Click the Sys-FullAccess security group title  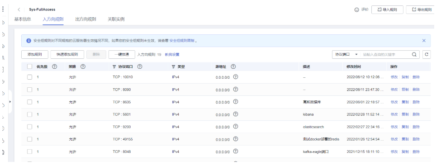42,9
